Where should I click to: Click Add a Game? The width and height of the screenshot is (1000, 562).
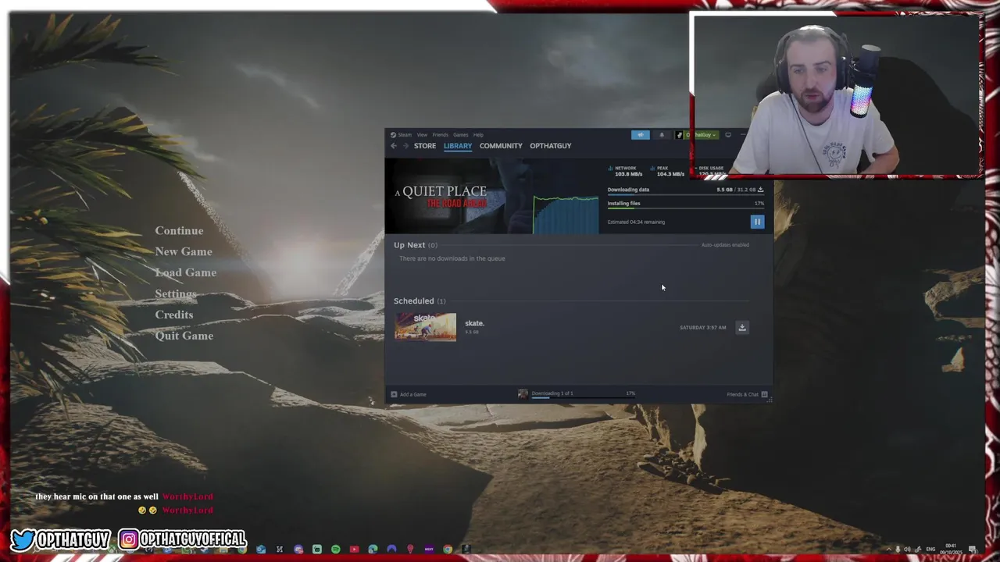[409, 394]
